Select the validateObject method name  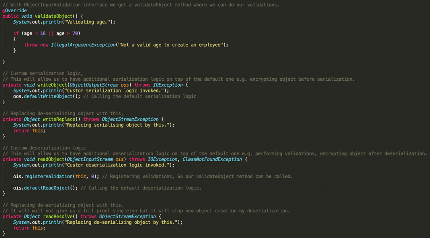[x=53, y=16]
